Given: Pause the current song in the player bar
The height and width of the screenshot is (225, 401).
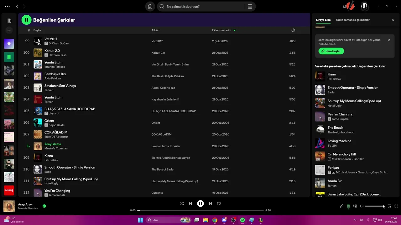Looking at the screenshot, I should point(200,203).
